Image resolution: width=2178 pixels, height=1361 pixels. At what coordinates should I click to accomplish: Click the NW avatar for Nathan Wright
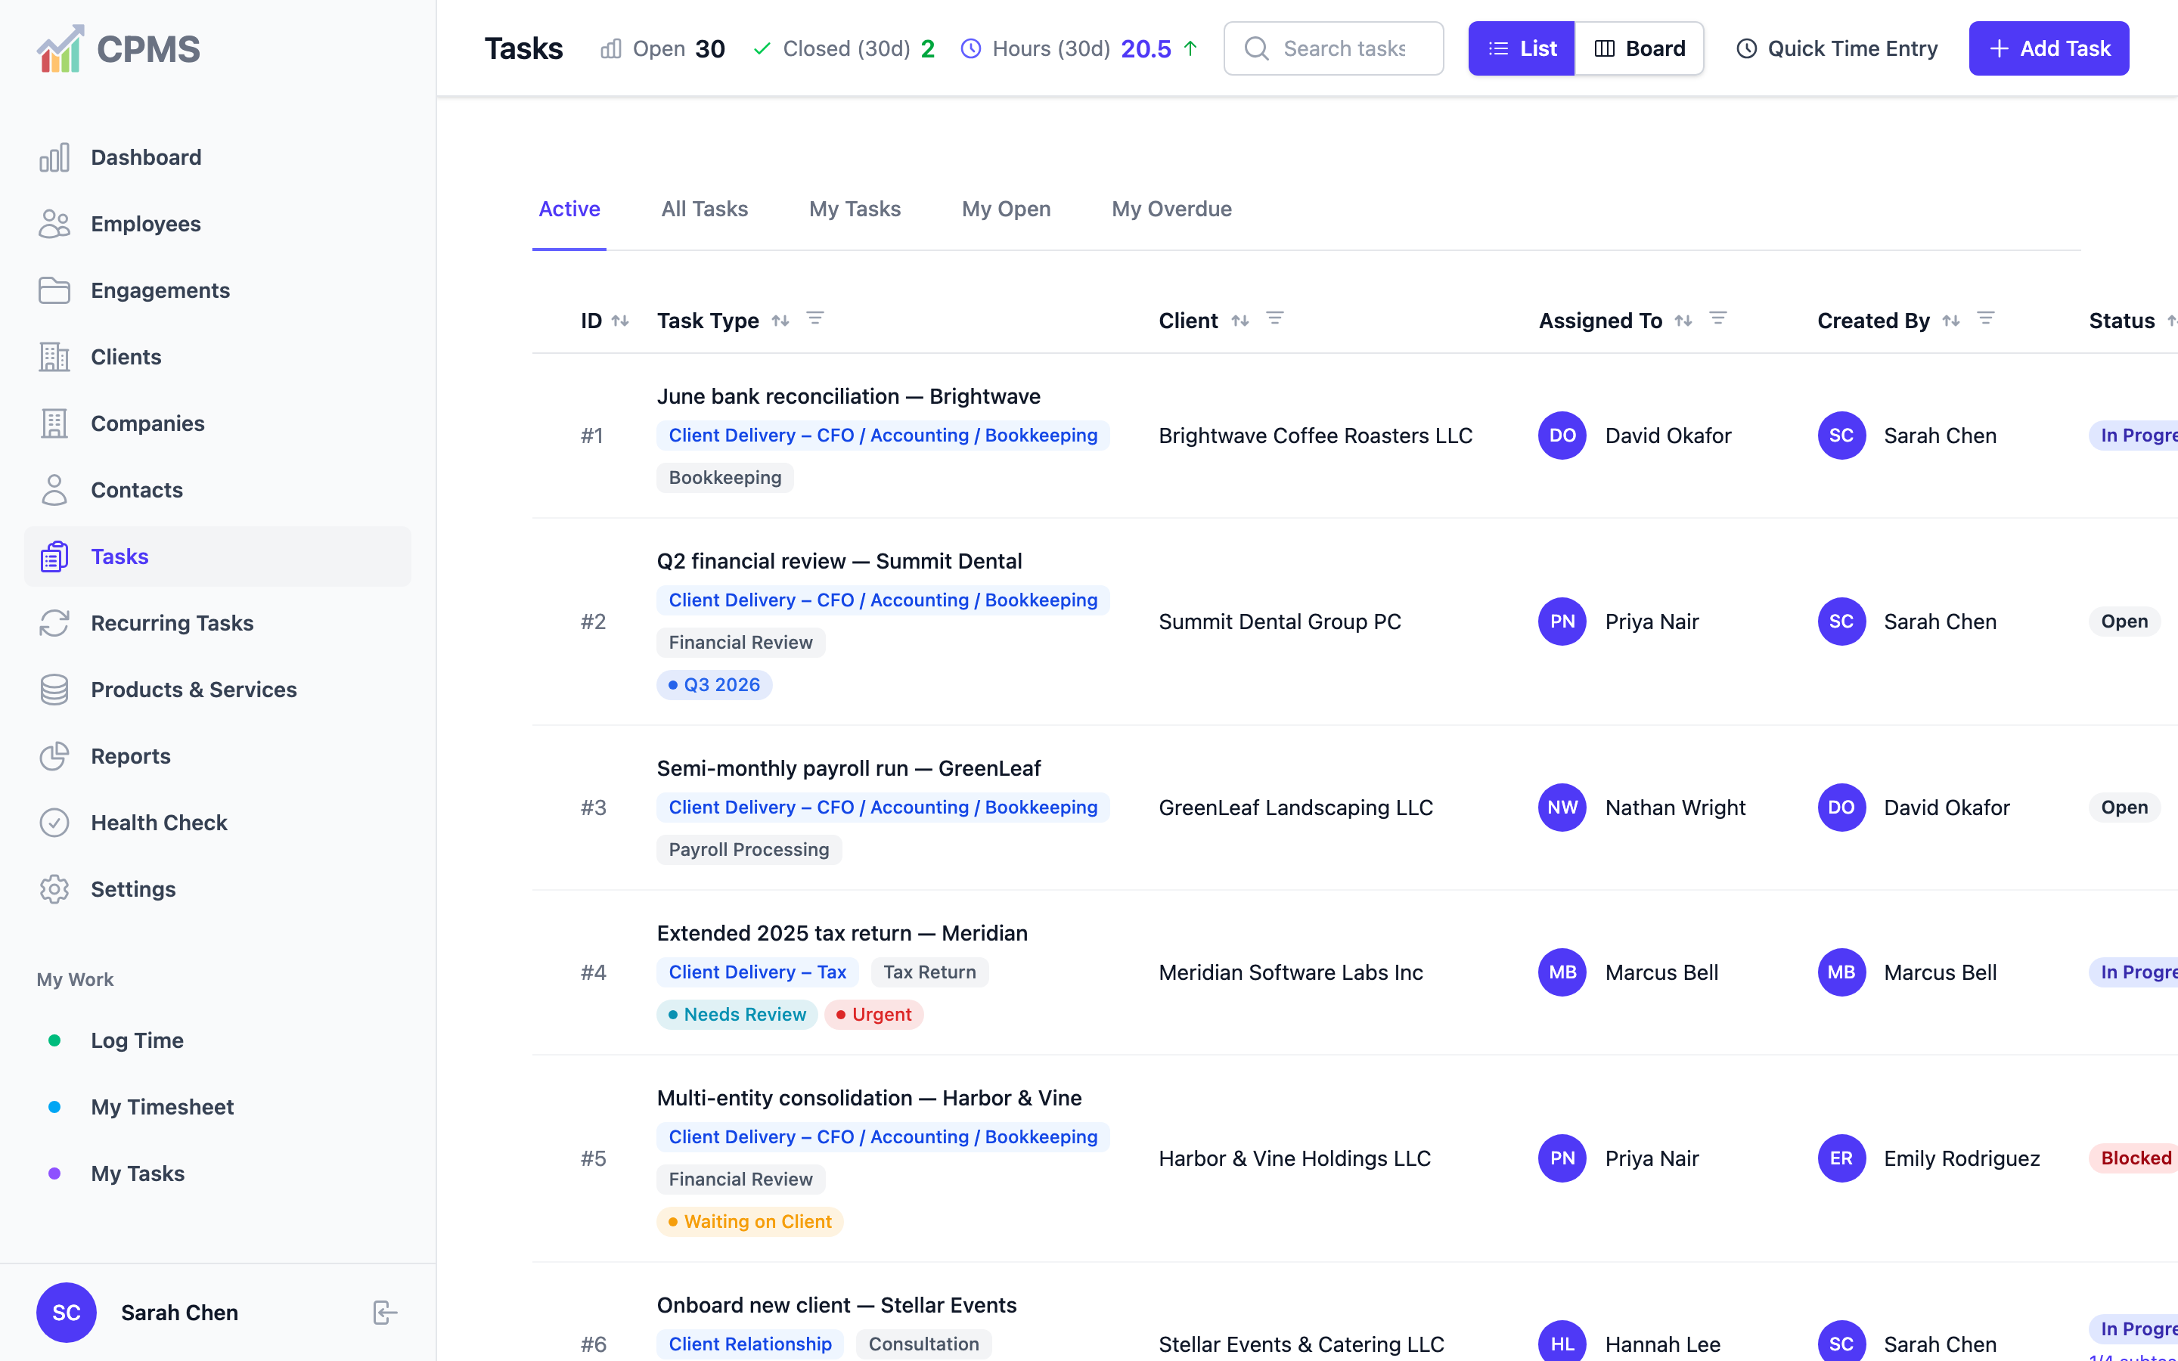(1562, 808)
